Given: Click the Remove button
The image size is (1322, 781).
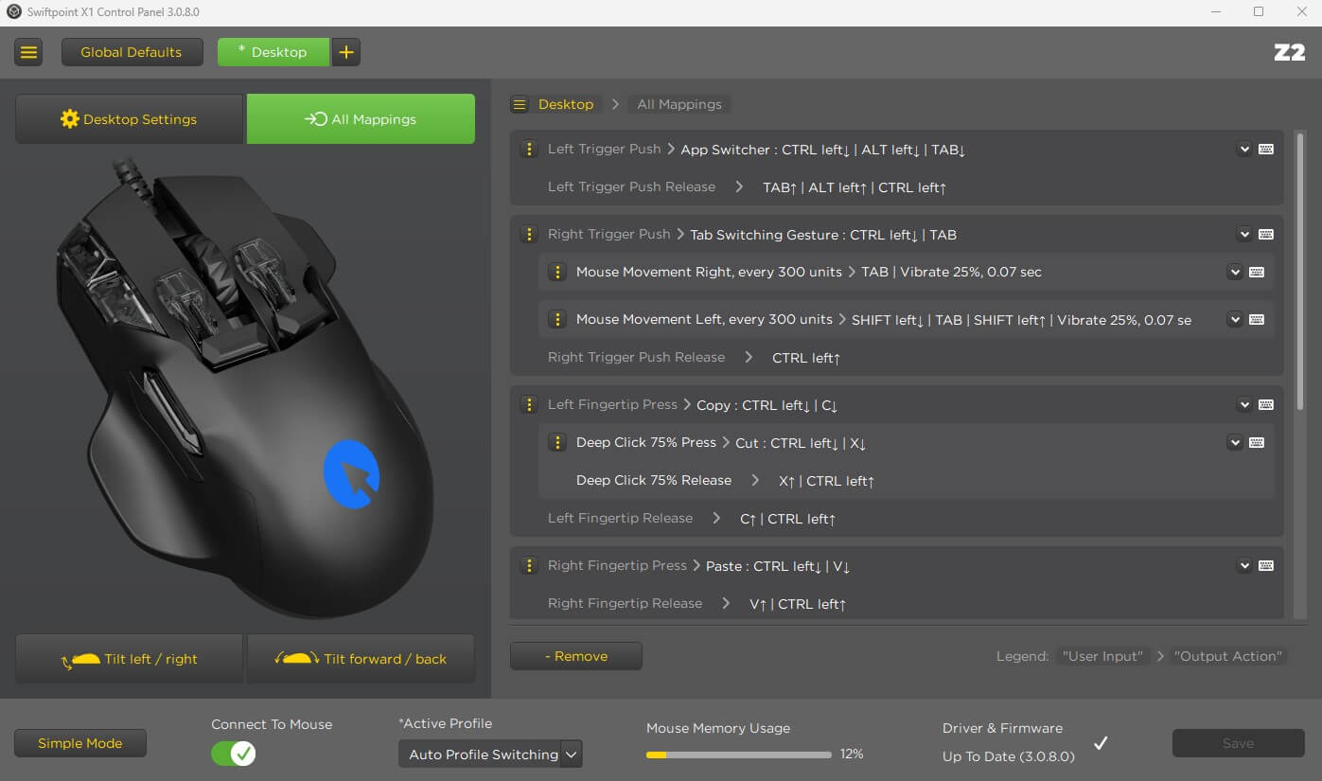Looking at the screenshot, I should (x=576, y=656).
